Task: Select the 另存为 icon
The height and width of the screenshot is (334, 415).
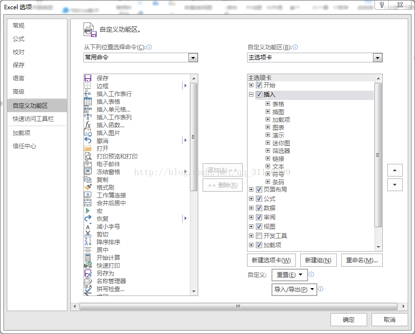Action: tap(88, 273)
